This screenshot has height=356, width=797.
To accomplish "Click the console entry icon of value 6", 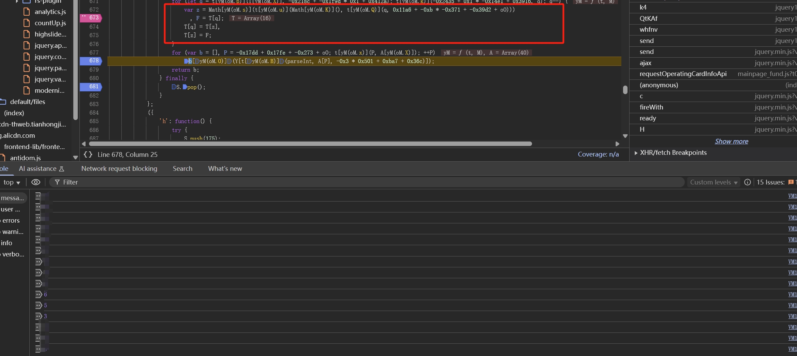I will point(39,294).
